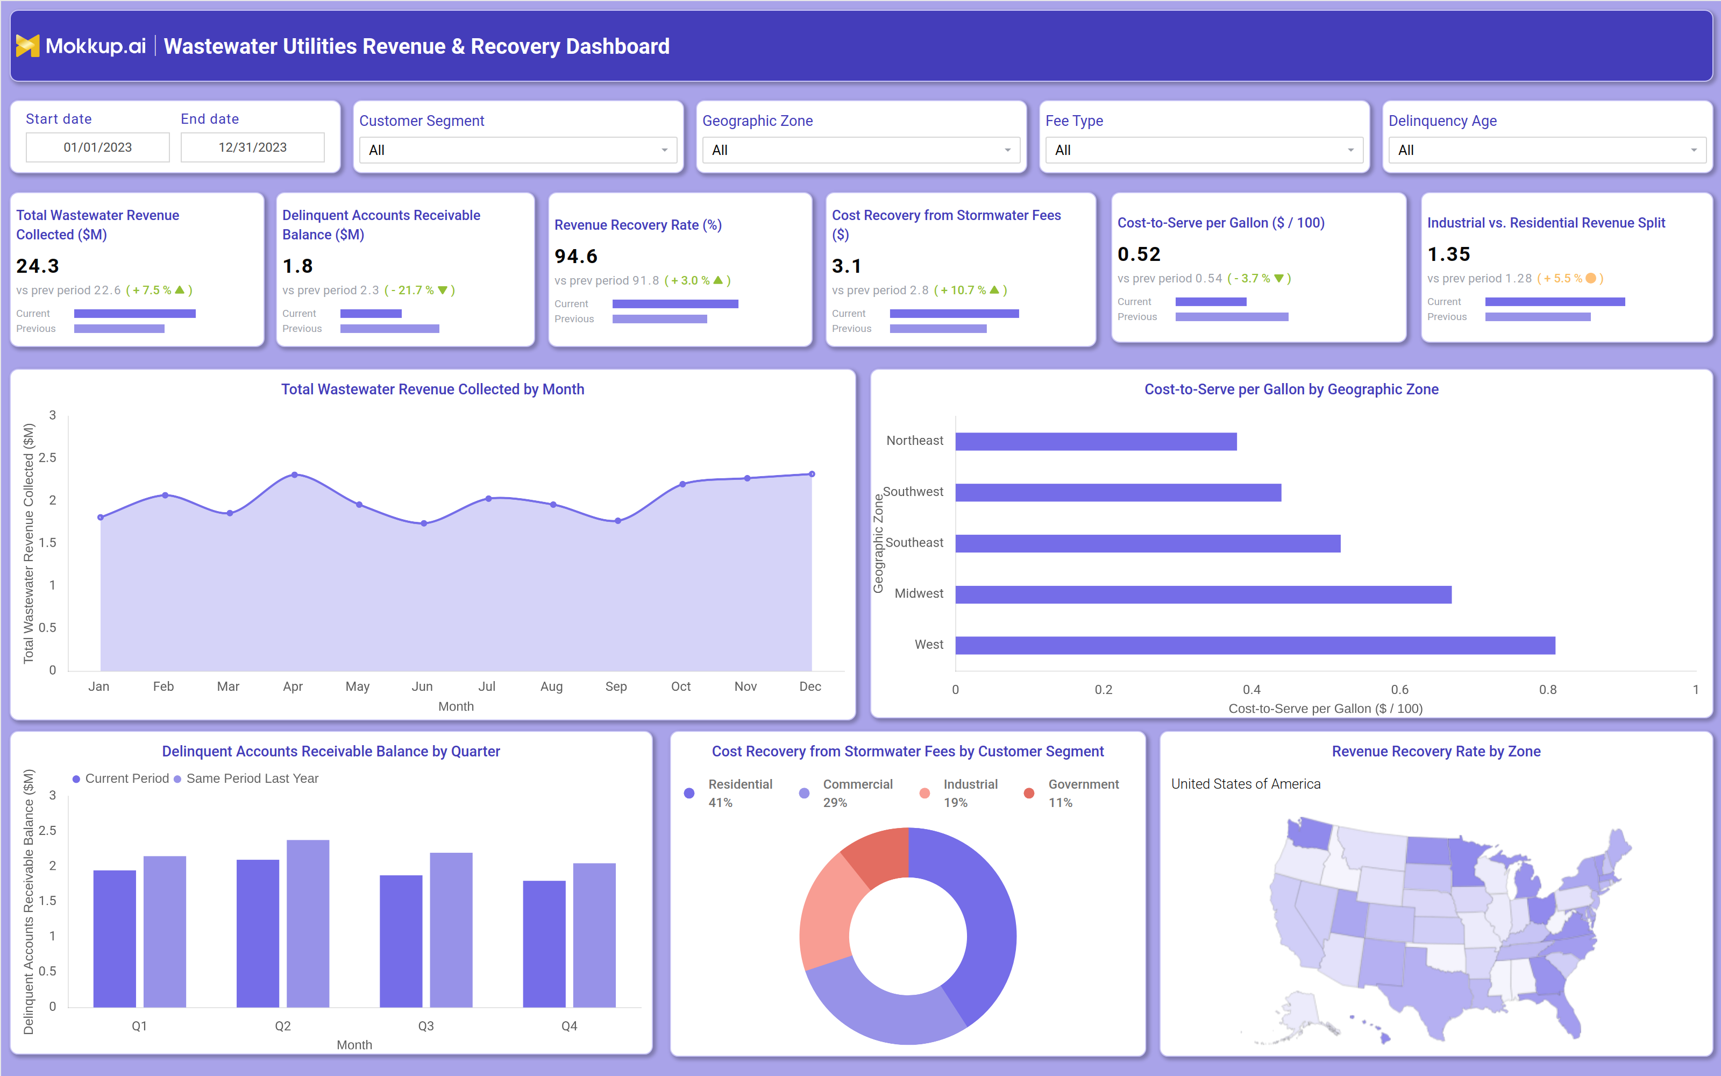
Task: Click the Cost-to-Serve per Gallon by Geographic Zone title
Action: tap(1291, 390)
